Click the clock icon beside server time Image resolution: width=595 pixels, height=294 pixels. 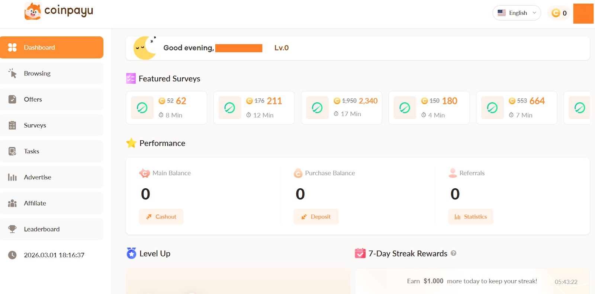pyautogui.click(x=12, y=255)
